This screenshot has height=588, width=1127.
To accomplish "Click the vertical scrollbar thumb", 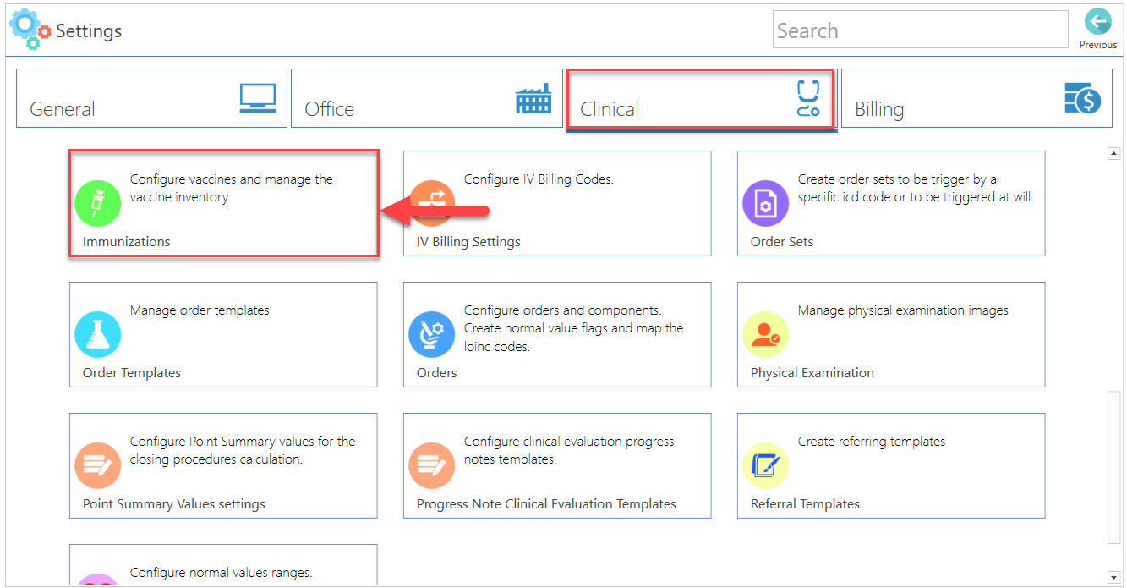I will click(x=1114, y=466).
